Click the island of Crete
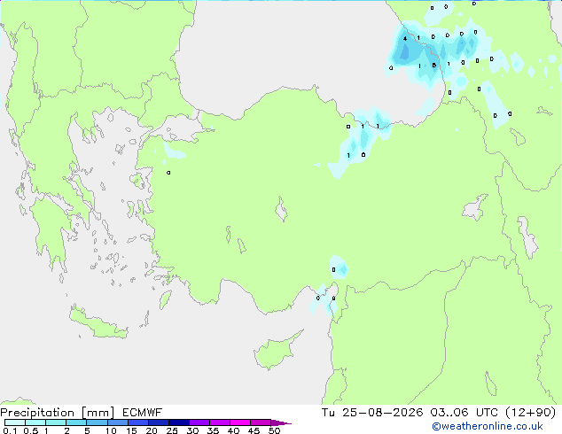Image resolution: width=562 pixels, height=434 pixels. click(98, 324)
